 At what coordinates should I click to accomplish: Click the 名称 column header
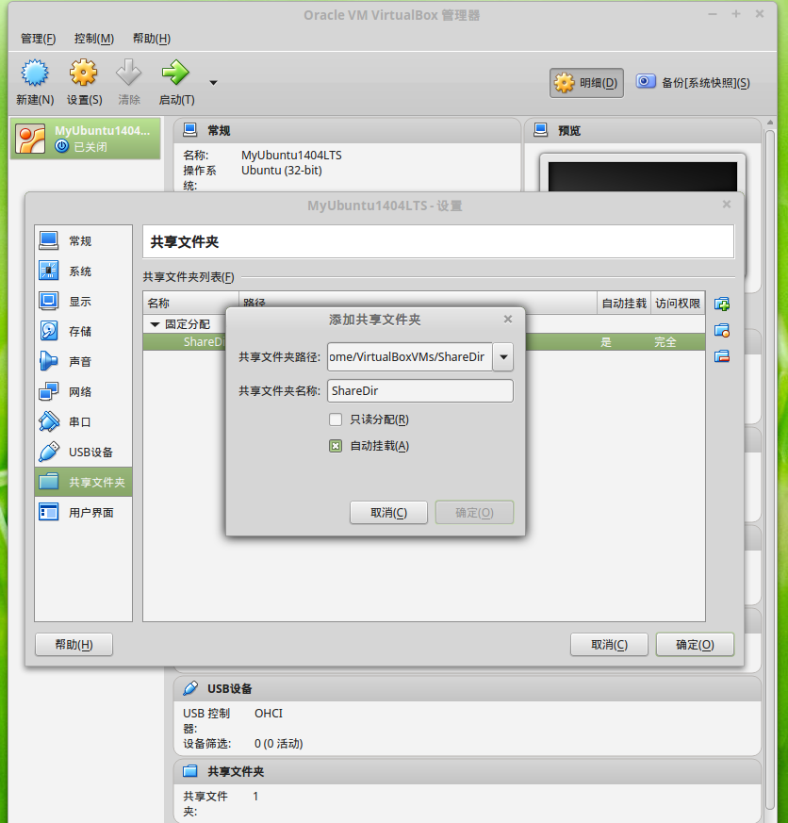[191, 303]
